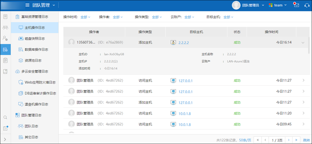Screen dimensions: 312x144
Task: Open the mail notifications icon
Action: click(296, 5)
